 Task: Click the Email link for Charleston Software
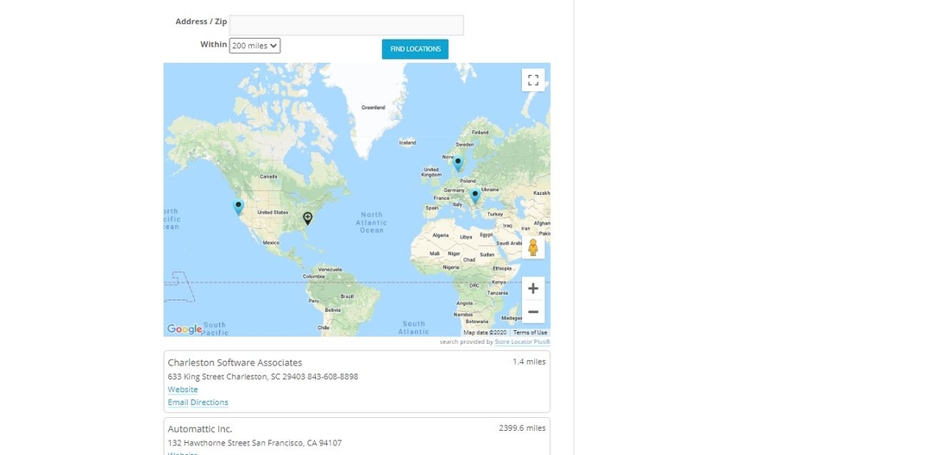(178, 402)
